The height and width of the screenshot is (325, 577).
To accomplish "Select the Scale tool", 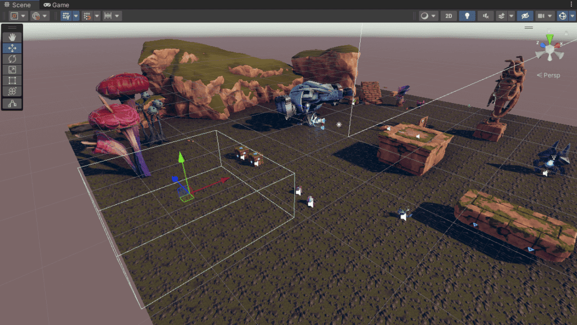I will tap(12, 70).
